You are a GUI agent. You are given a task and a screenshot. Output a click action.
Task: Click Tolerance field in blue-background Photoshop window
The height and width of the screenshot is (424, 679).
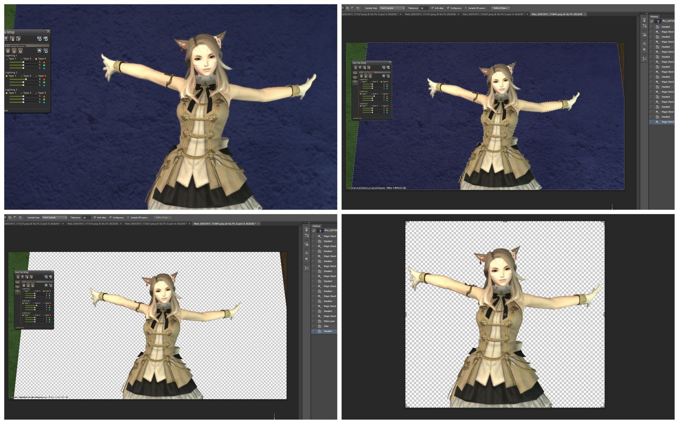[x=424, y=8]
